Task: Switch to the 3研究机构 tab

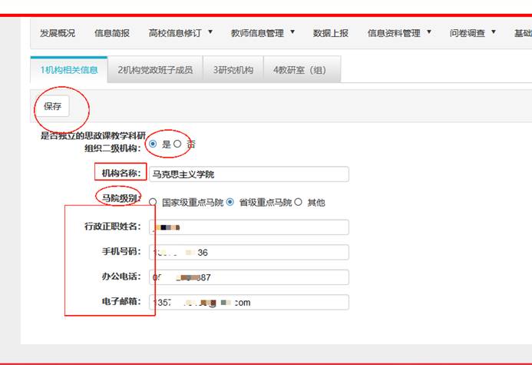Action: pyautogui.click(x=233, y=70)
